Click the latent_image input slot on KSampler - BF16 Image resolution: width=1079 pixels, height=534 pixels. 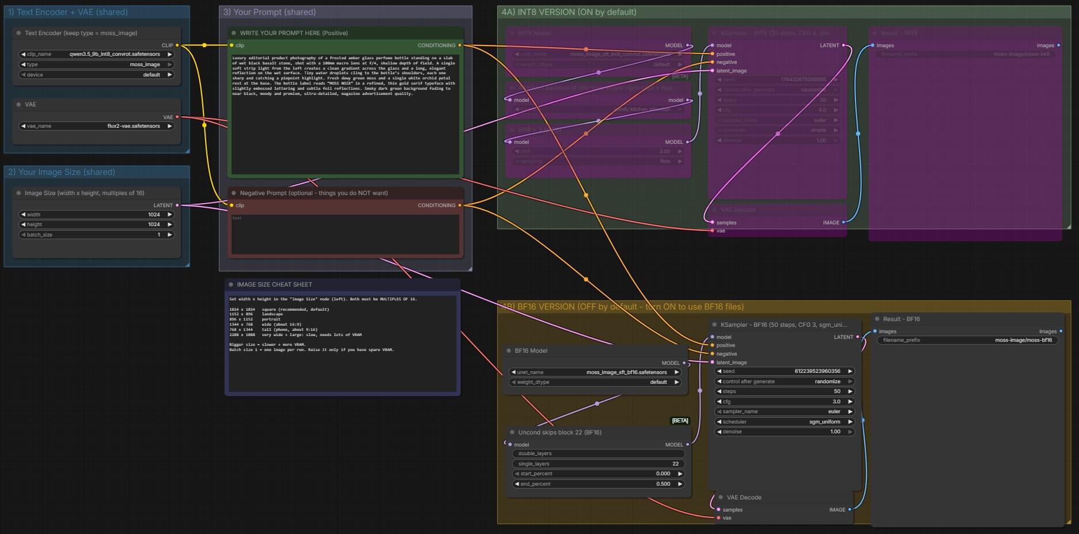point(713,363)
